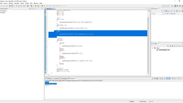Select the Main.java editor tab
Image resolution: width=183 pixels, height=103 pixels.
pyautogui.click(x=49, y=9)
